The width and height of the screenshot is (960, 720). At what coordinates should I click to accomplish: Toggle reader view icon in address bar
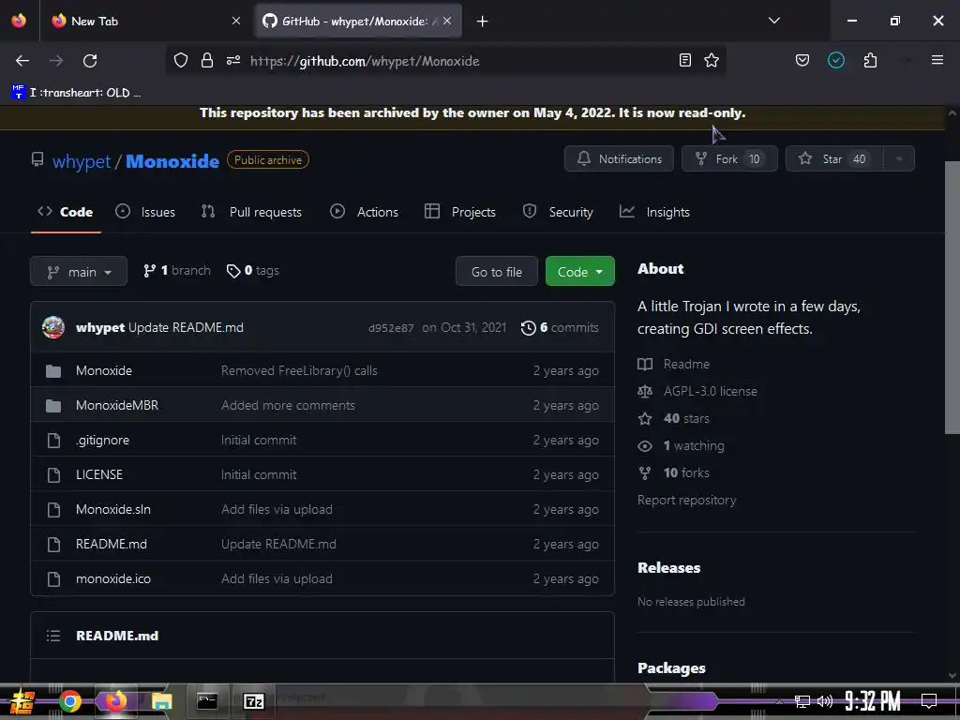pos(685,60)
